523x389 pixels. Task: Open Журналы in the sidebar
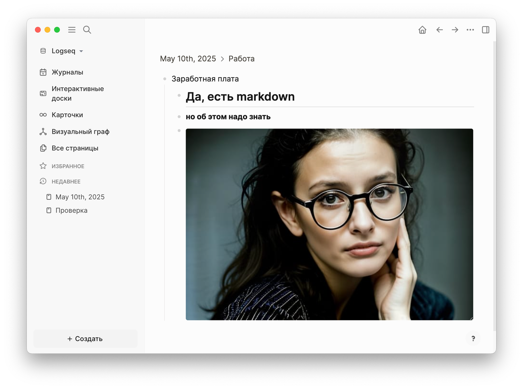67,72
